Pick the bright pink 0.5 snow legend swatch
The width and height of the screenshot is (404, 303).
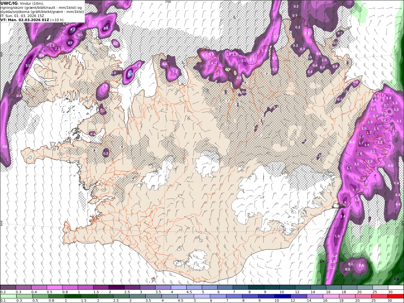coord(54,288)
